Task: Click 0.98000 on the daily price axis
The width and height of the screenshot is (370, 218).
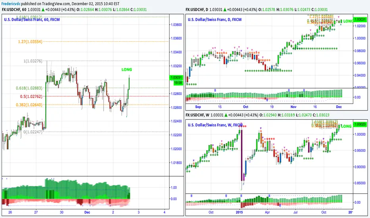Action: pos(360,51)
